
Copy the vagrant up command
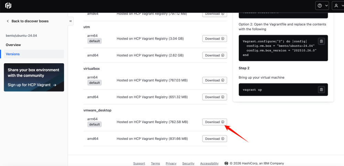point(321,89)
